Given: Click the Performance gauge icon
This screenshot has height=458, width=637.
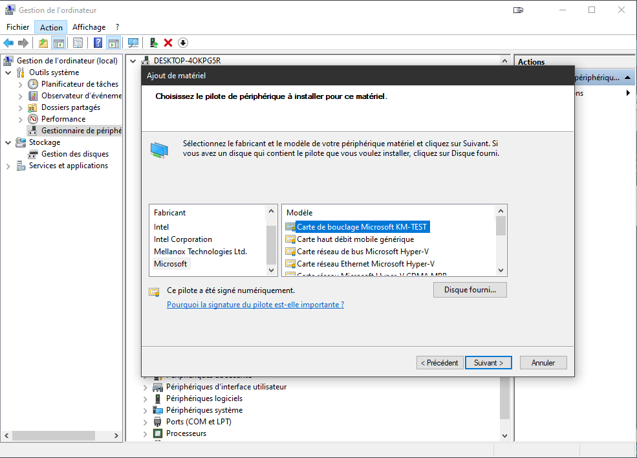Looking at the screenshot, I should (33, 119).
